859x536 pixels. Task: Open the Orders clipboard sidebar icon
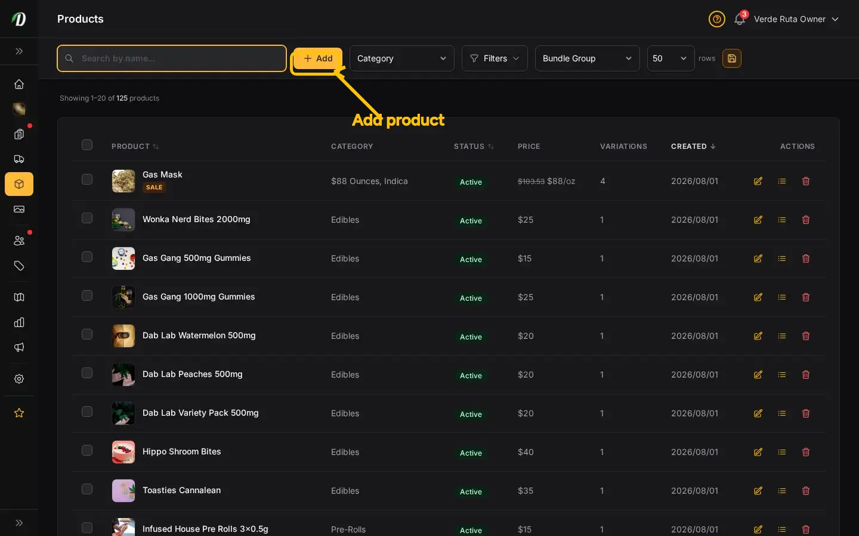[x=19, y=134]
